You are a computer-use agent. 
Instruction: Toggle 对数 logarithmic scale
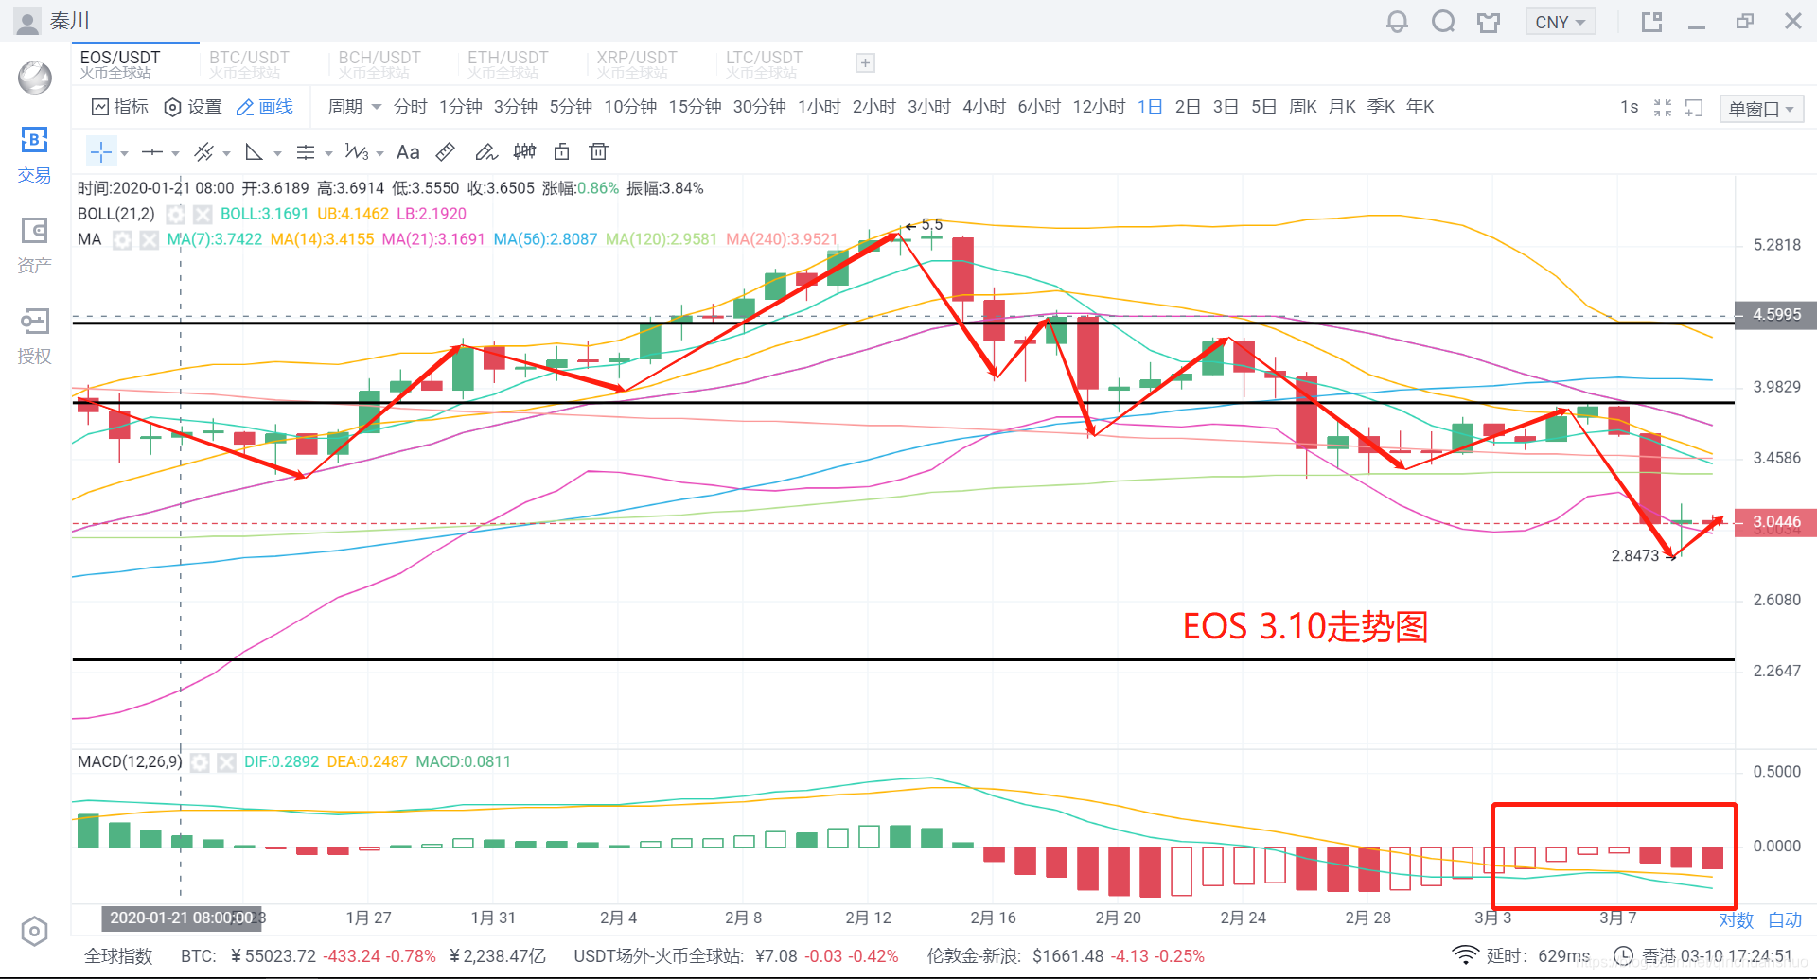point(1737,919)
